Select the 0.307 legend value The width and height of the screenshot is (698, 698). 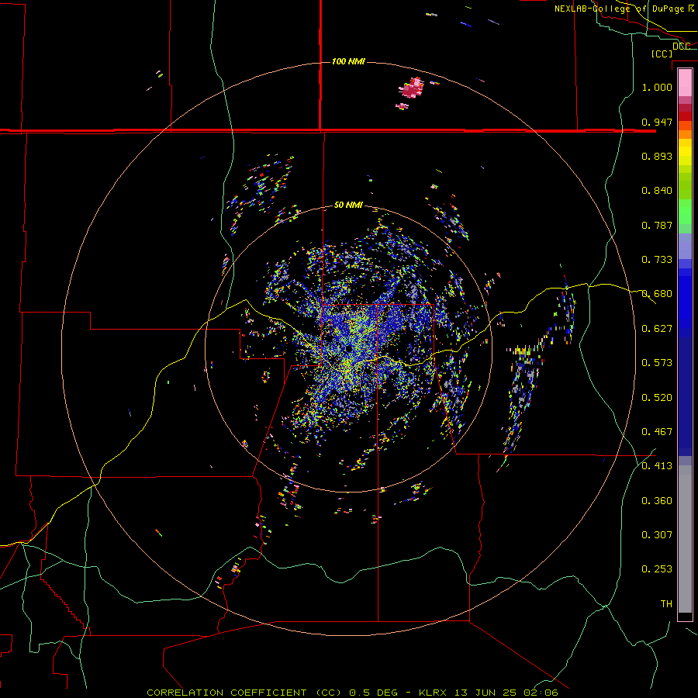coord(657,535)
